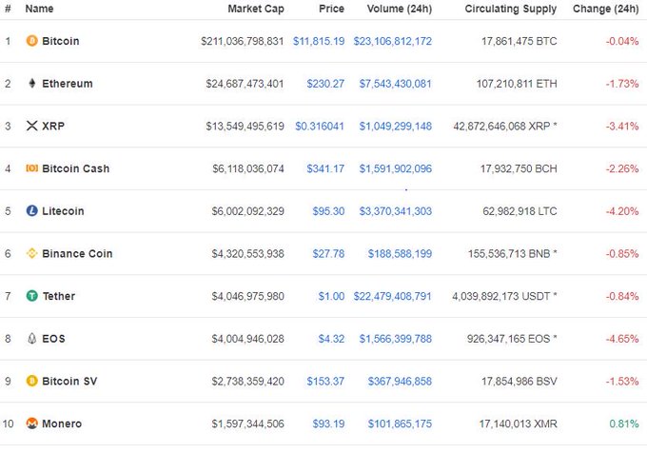Sort by the Name column header
The image size is (647, 453).
39,9
